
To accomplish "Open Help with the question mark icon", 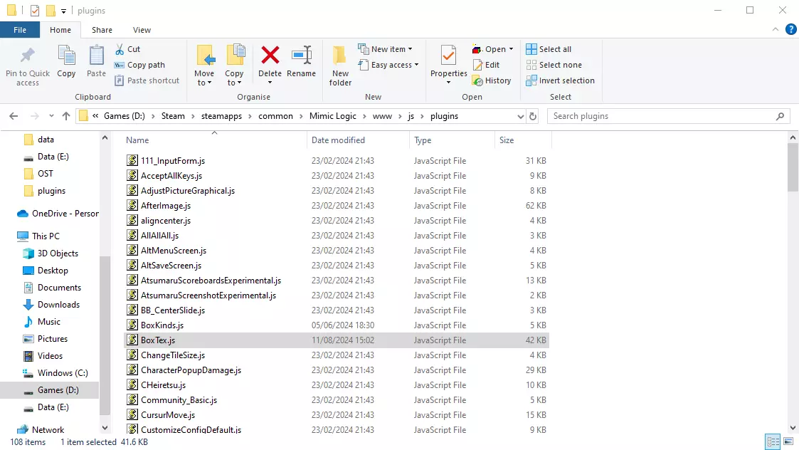I will click(x=791, y=30).
